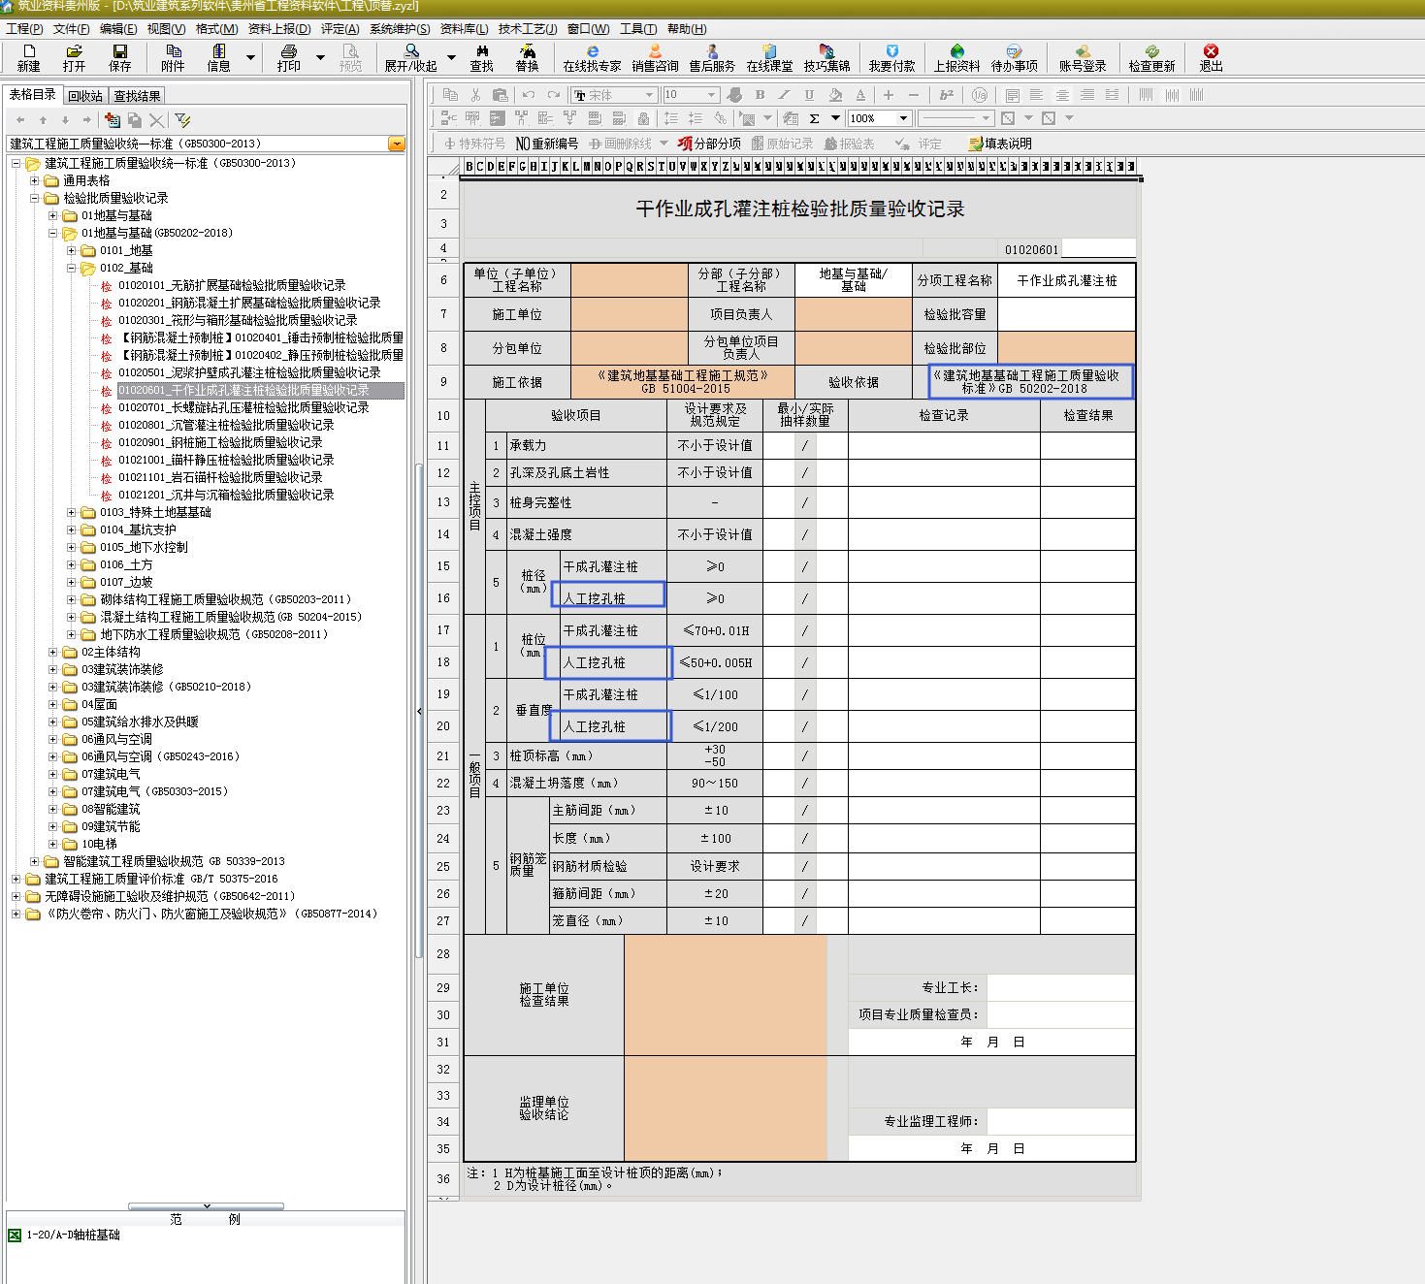Open the 文件(F) menu
Image resolution: width=1425 pixels, height=1284 pixels.
click(x=71, y=29)
